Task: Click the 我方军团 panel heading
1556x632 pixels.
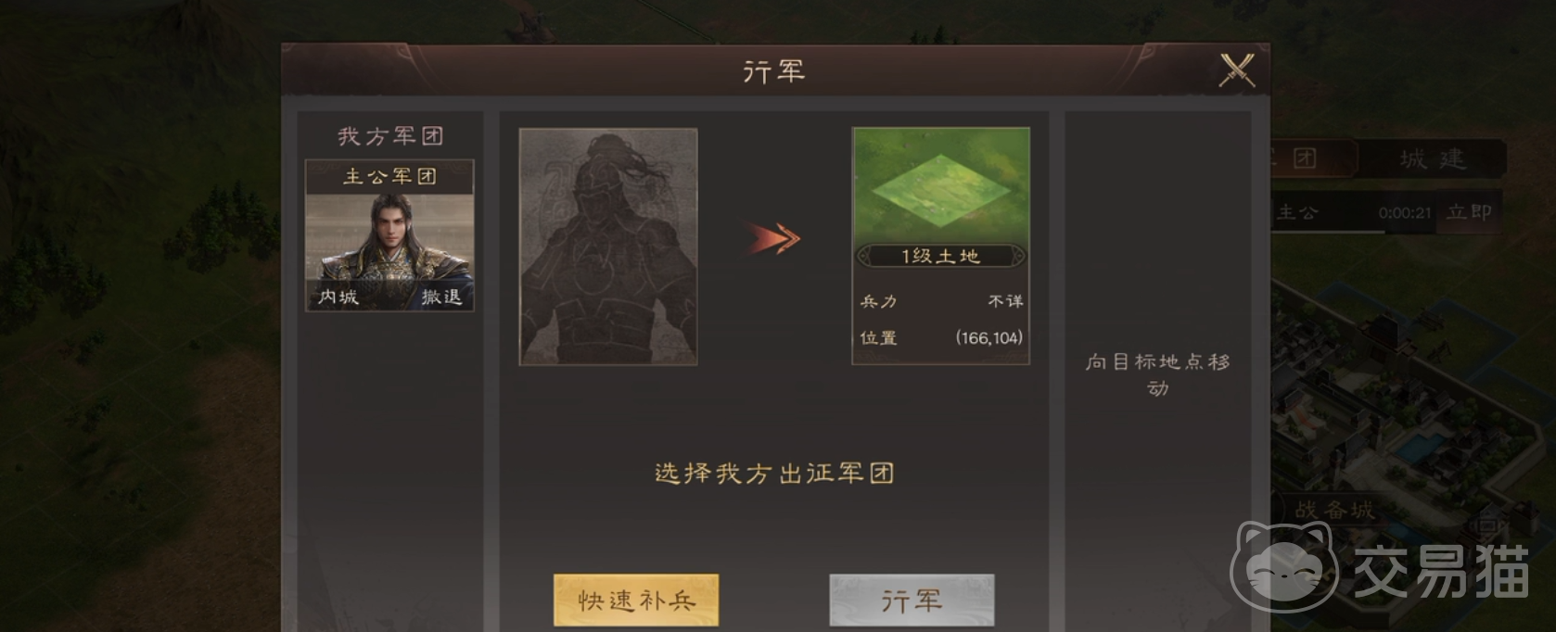Action: [x=389, y=136]
